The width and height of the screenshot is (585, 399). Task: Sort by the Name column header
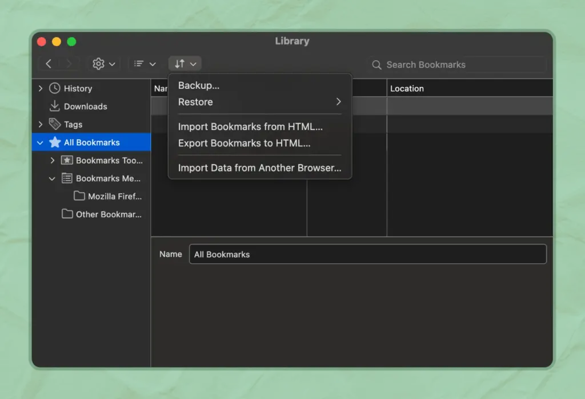click(x=160, y=88)
